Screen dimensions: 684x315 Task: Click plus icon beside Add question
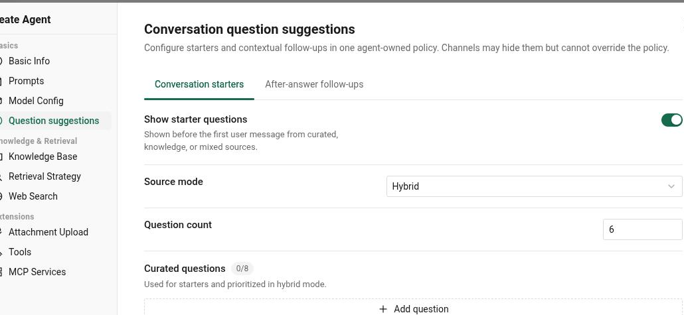383,309
